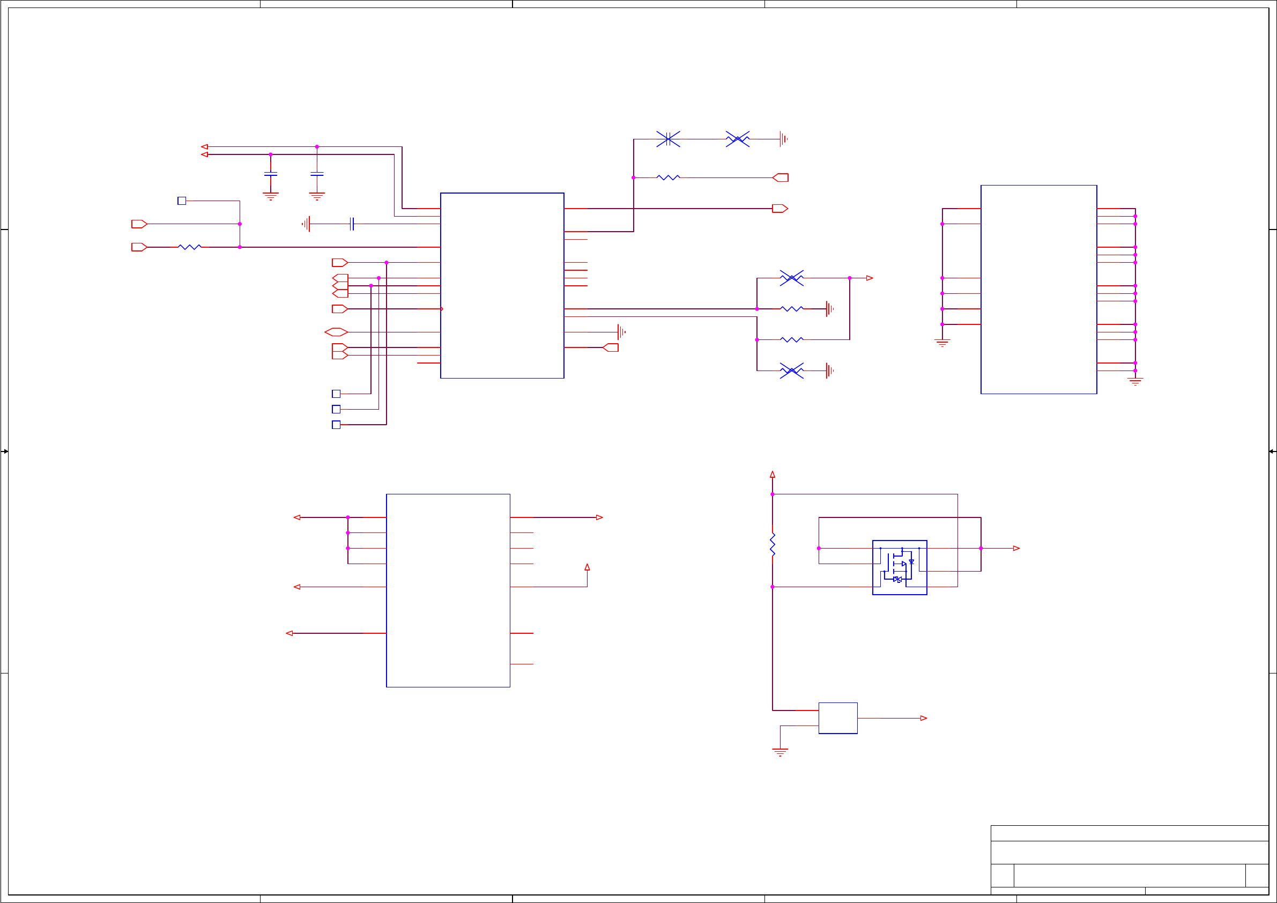Viewport: 1277px width, 903px height.
Task: Select the crossed-out capacitor at top
Action: [x=668, y=139]
